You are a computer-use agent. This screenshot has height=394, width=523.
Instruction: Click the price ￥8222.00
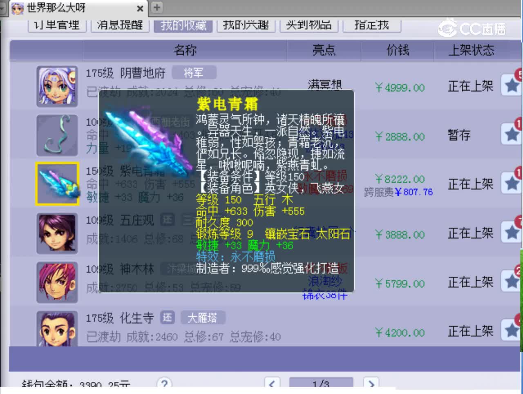pyautogui.click(x=400, y=179)
